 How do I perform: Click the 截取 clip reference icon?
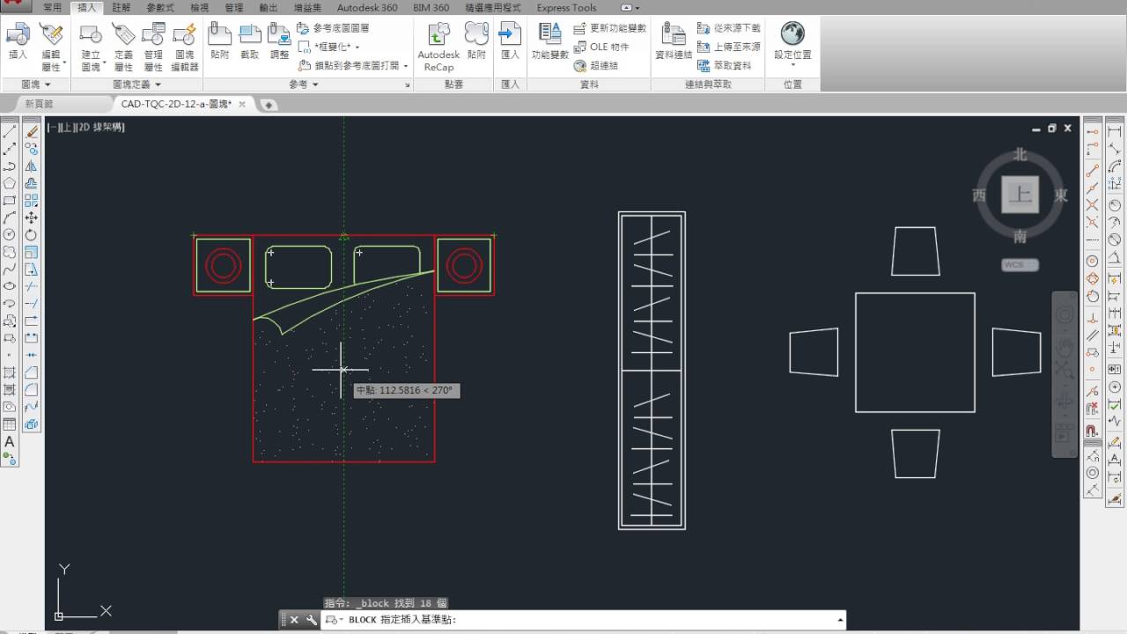click(250, 41)
